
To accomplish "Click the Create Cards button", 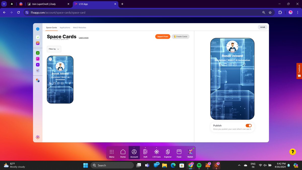I will (x=180, y=37).
